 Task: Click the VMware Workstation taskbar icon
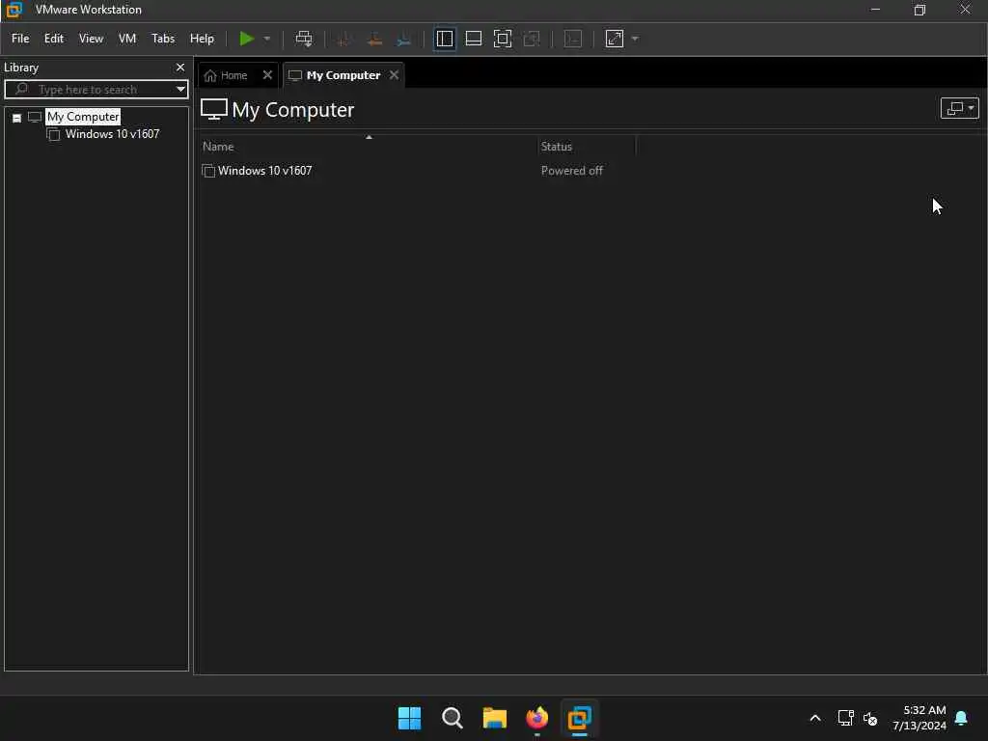(x=579, y=718)
